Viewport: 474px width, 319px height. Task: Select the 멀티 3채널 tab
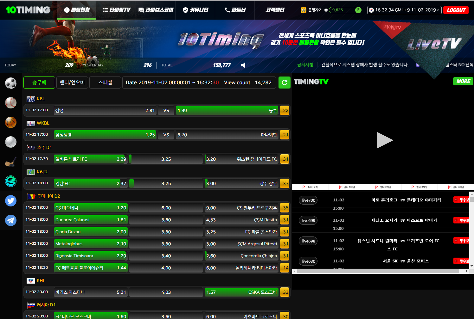419,187
